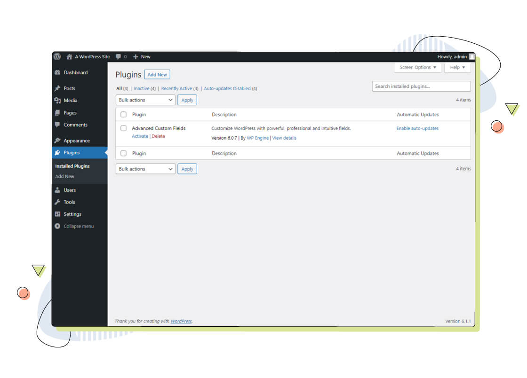Open the top Bulk actions dropdown
The height and width of the screenshot is (378, 527).
coord(145,100)
